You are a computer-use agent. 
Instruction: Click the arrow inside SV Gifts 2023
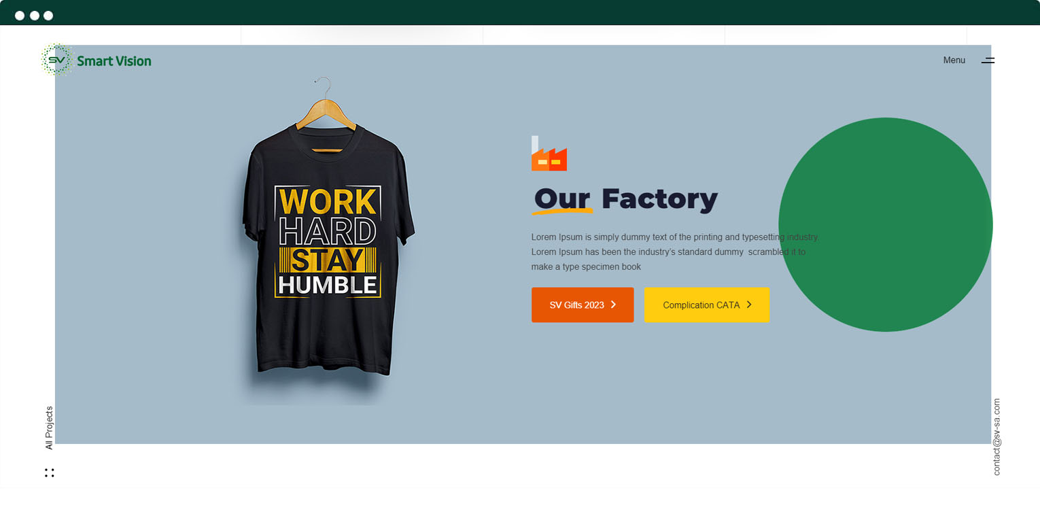[x=613, y=305]
